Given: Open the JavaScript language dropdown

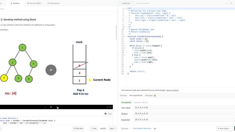Looking at the screenshot, I should [x=126, y=3].
